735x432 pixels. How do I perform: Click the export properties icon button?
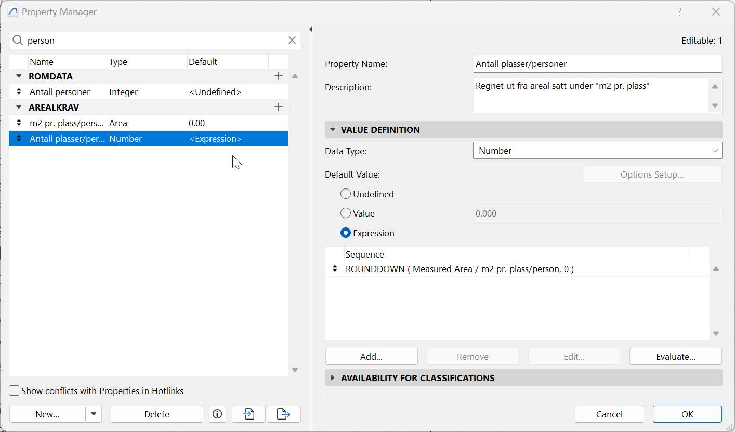[283, 414]
